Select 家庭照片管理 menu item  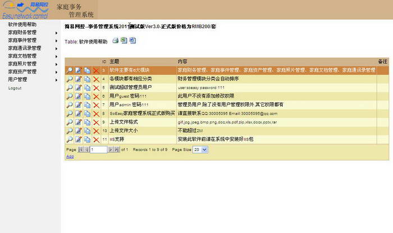click(22, 63)
